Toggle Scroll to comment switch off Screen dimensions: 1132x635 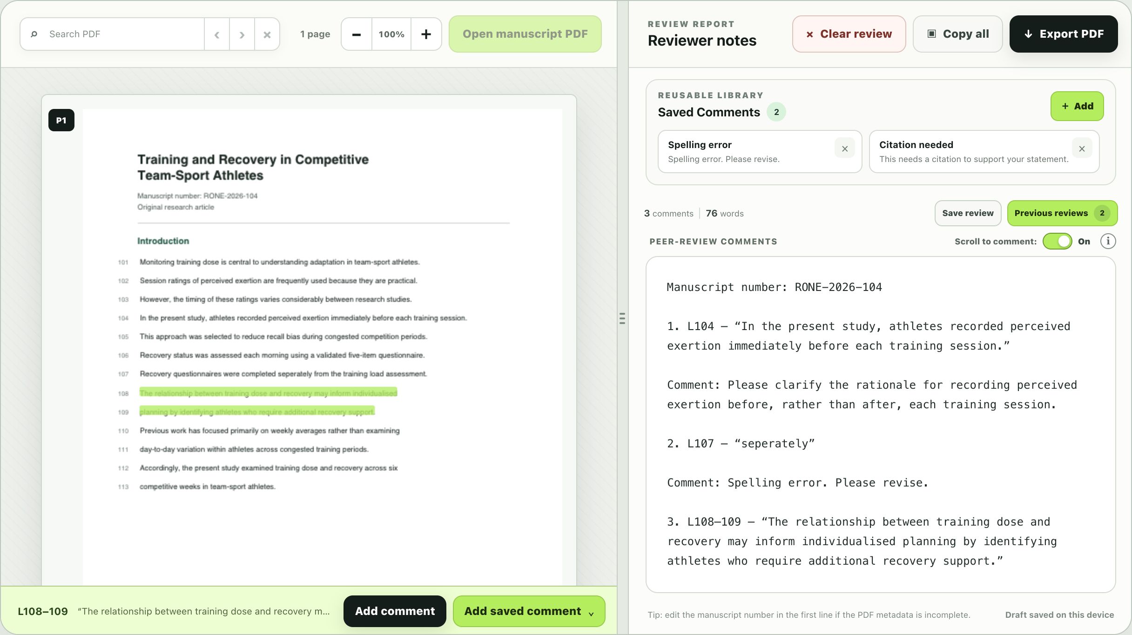point(1057,241)
